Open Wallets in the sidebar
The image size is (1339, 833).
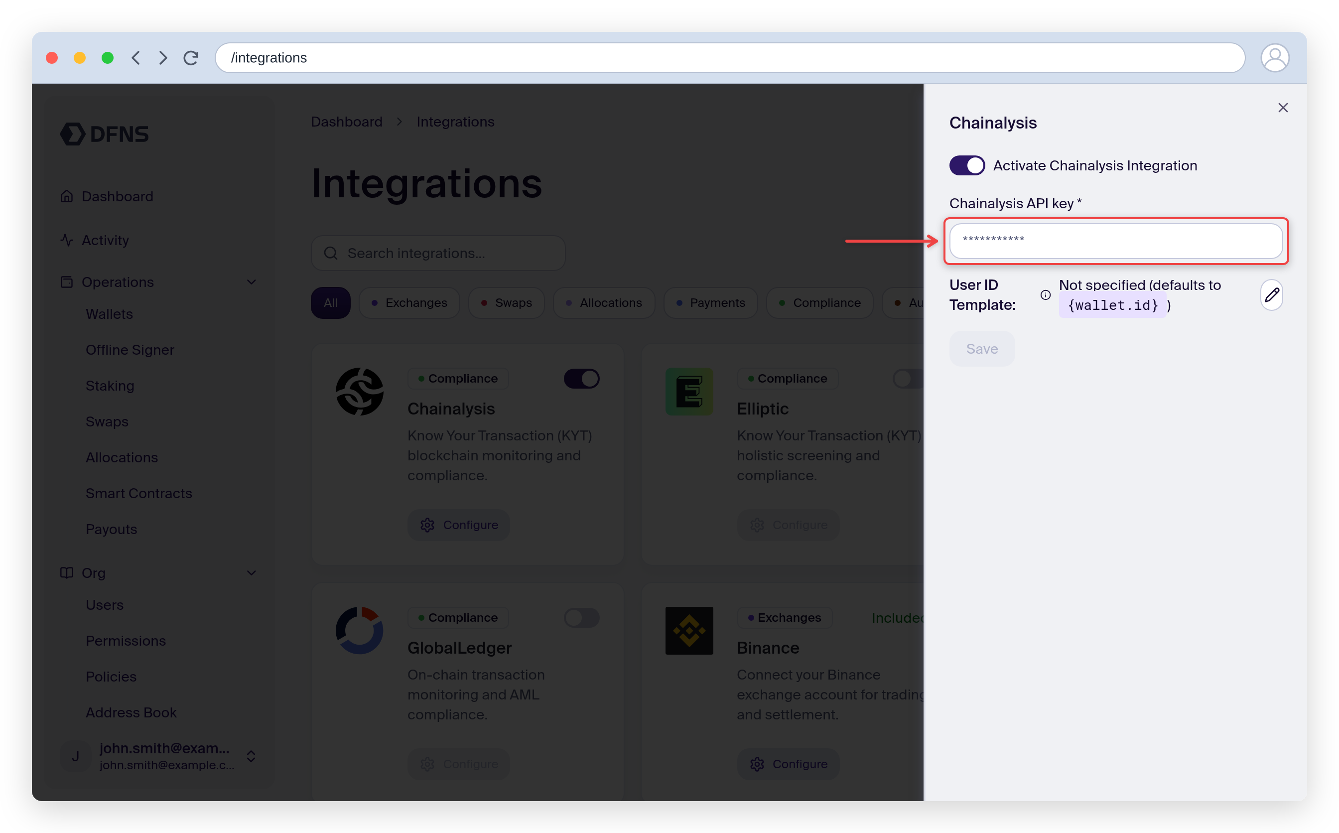pos(109,314)
